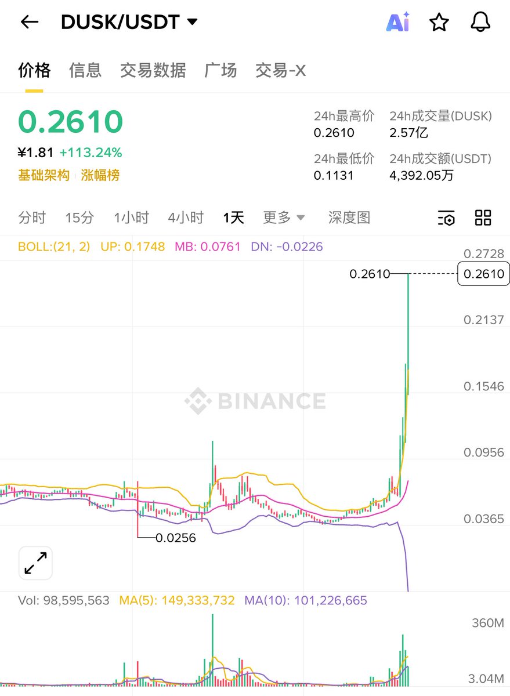This screenshot has width=510, height=696.
Task: Open the 涨幅榜 gainers ranking link
Action: click(x=100, y=175)
